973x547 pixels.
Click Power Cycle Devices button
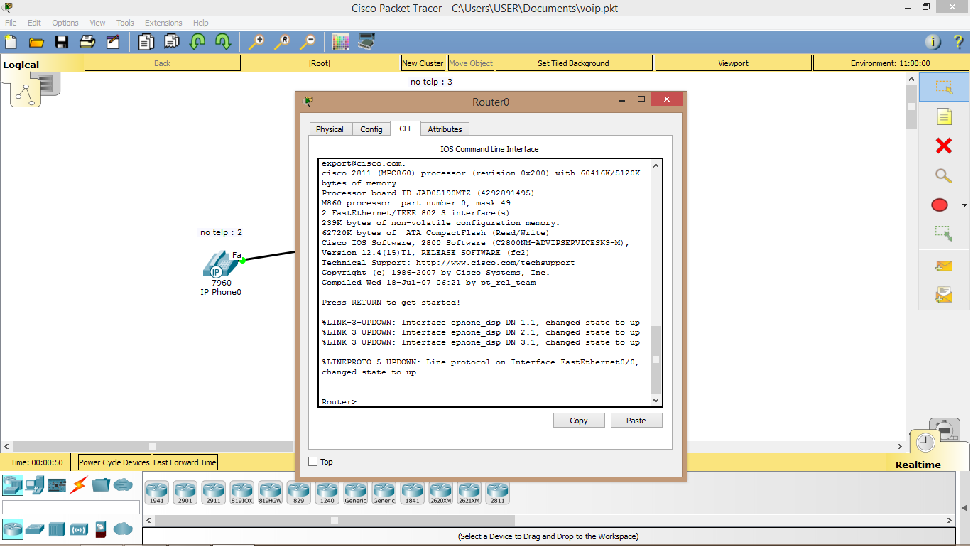(114, 462)
